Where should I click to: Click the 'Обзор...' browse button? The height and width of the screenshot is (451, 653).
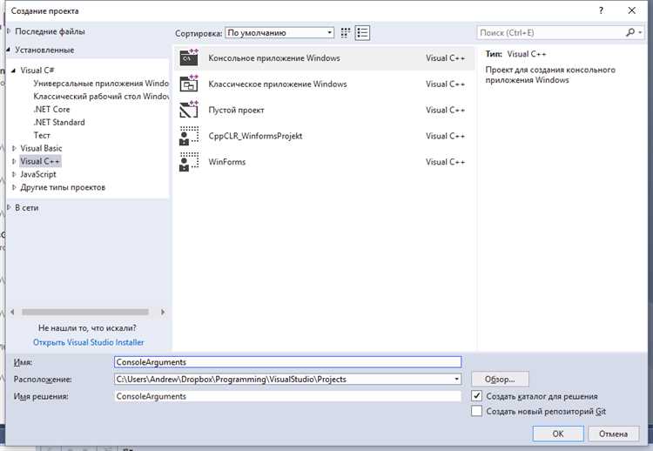pyautogui.click(x=500, y=379)
